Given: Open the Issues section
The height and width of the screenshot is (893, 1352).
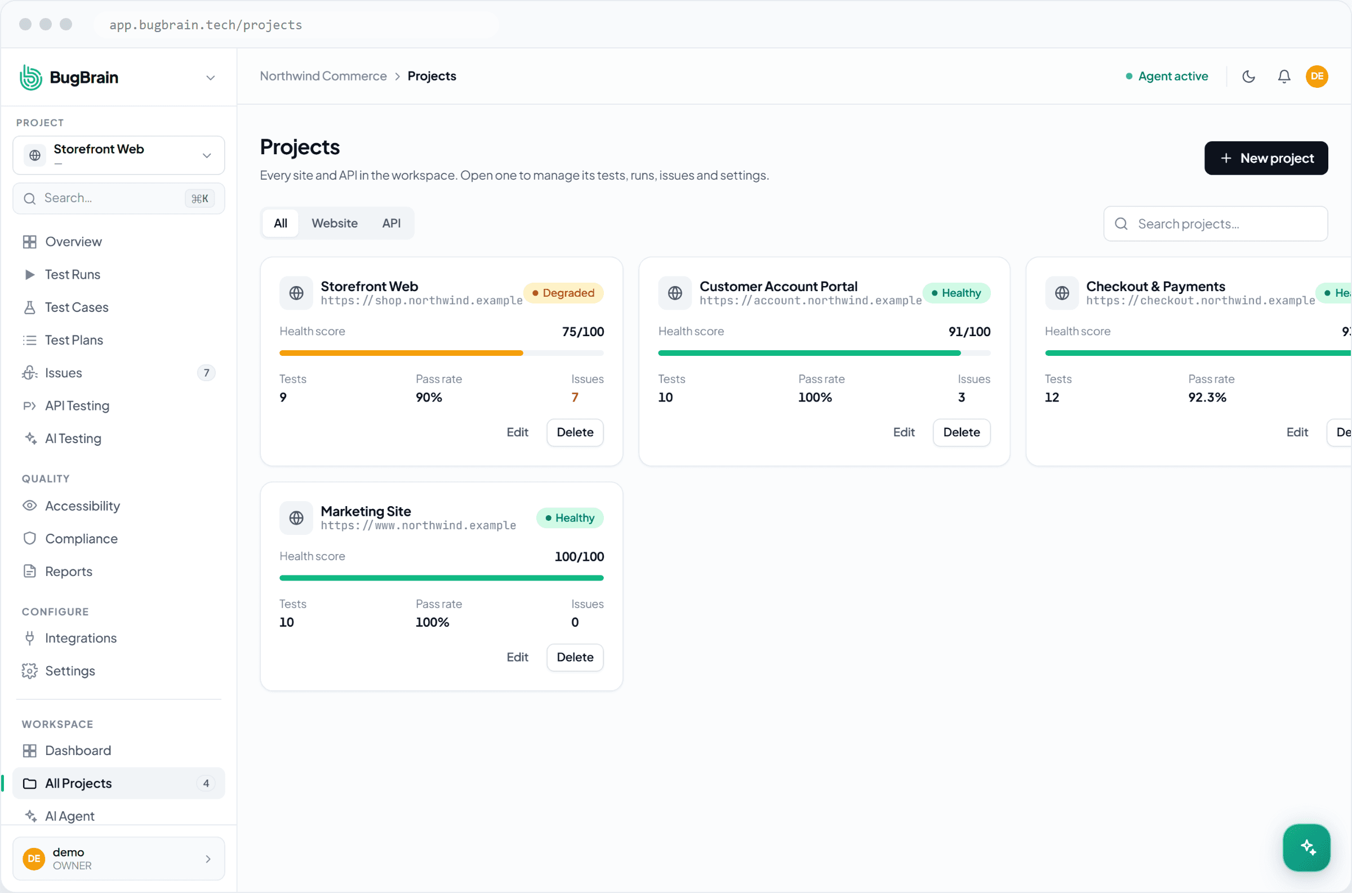Looking at the screenshot, I should click(118, 373).
